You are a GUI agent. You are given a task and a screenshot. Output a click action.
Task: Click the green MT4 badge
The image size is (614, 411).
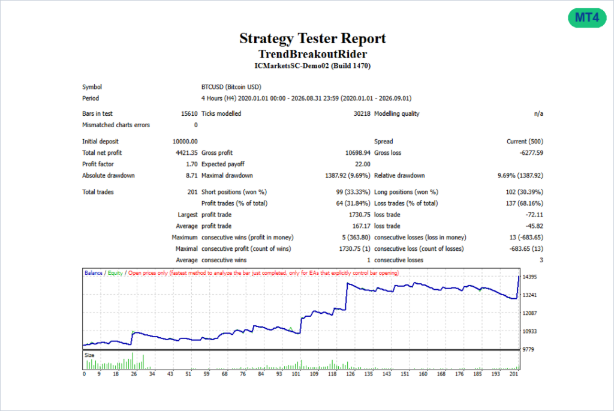587,17
